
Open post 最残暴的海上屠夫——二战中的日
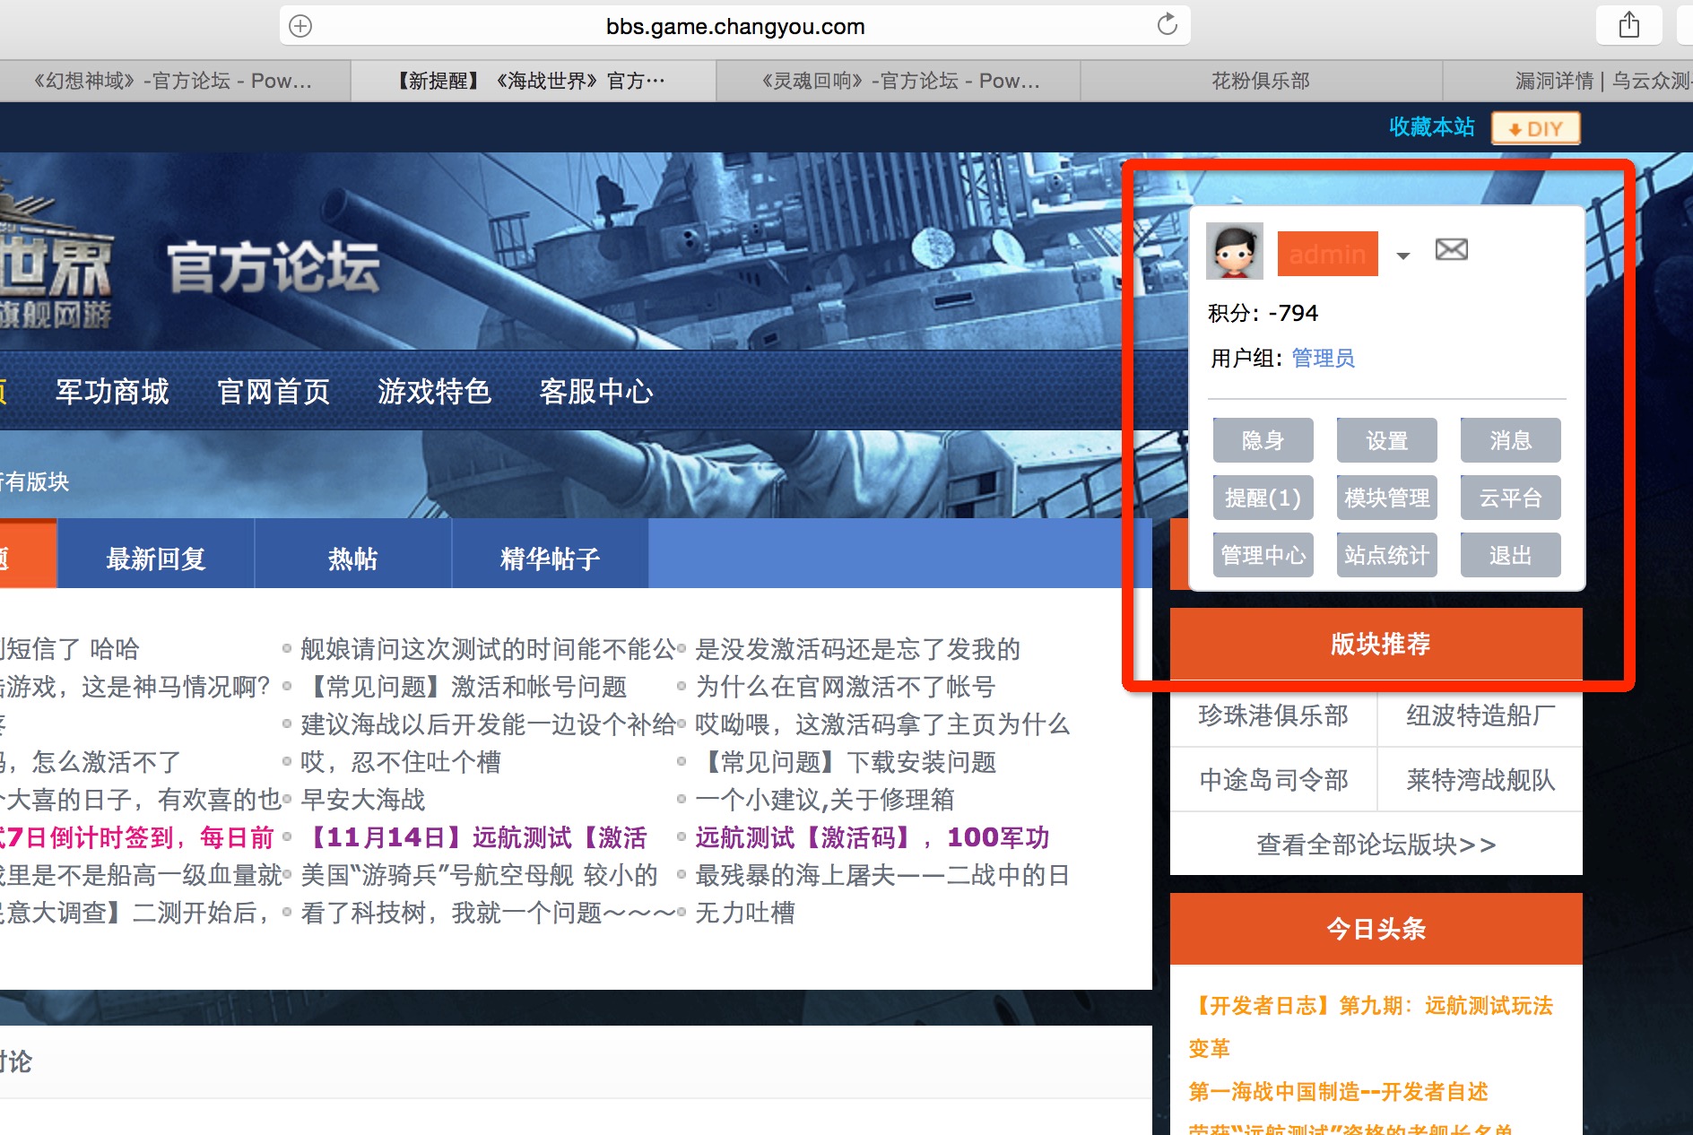[882, 874]
